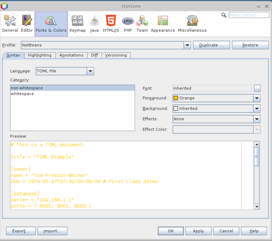The height and width of the screenshot is (241, 272).
Task: Click the Duplicate profile button
Action: [211, 45]
